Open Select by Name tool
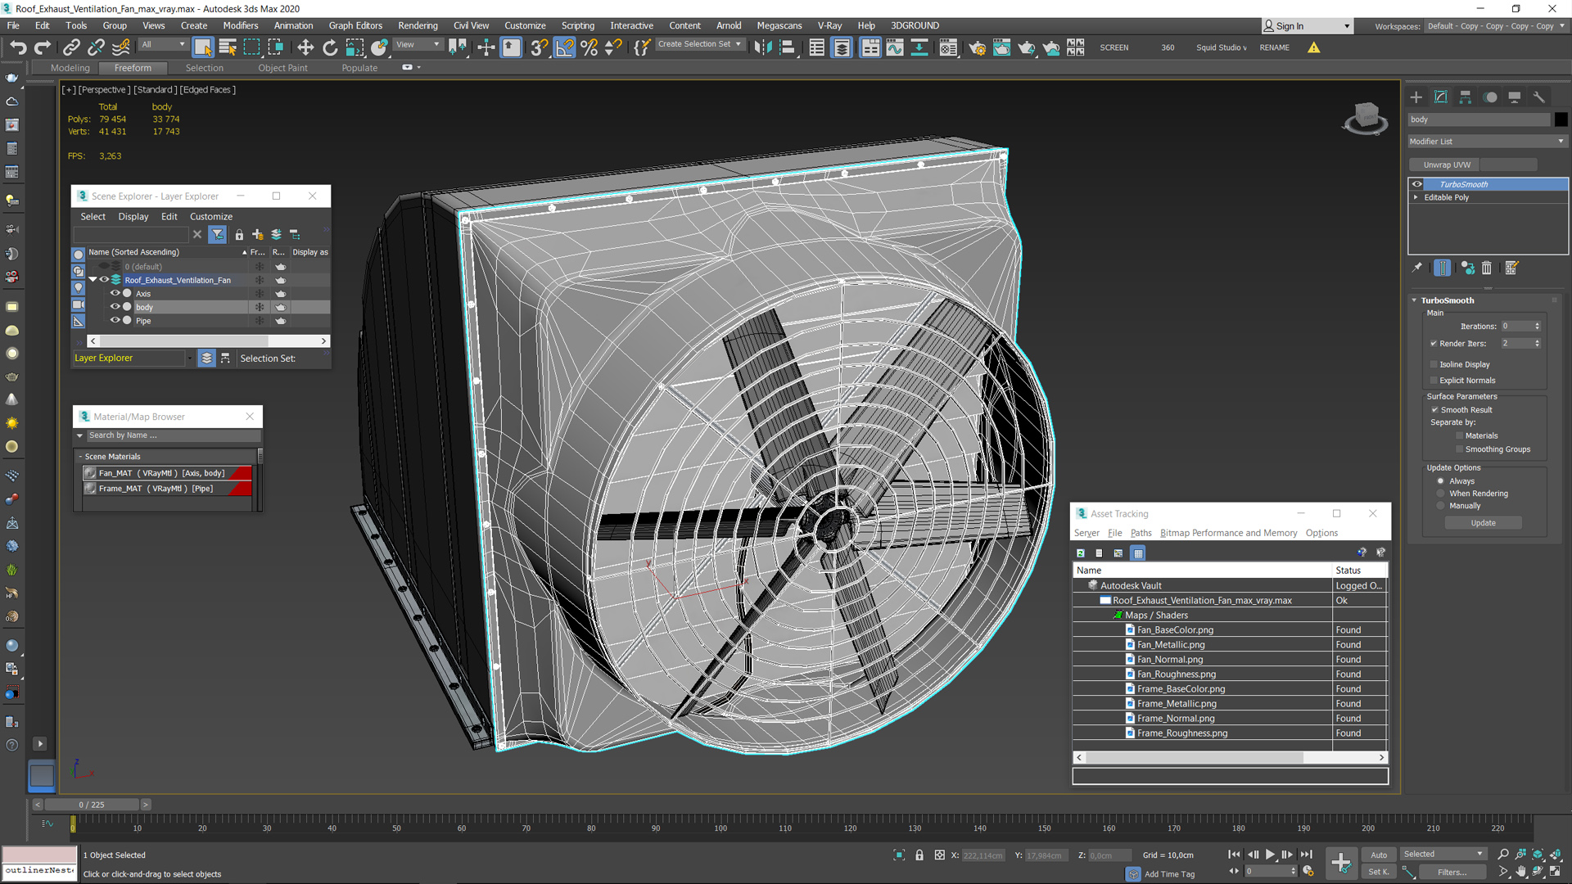1572x884 pixels. [x=228, y=47]
